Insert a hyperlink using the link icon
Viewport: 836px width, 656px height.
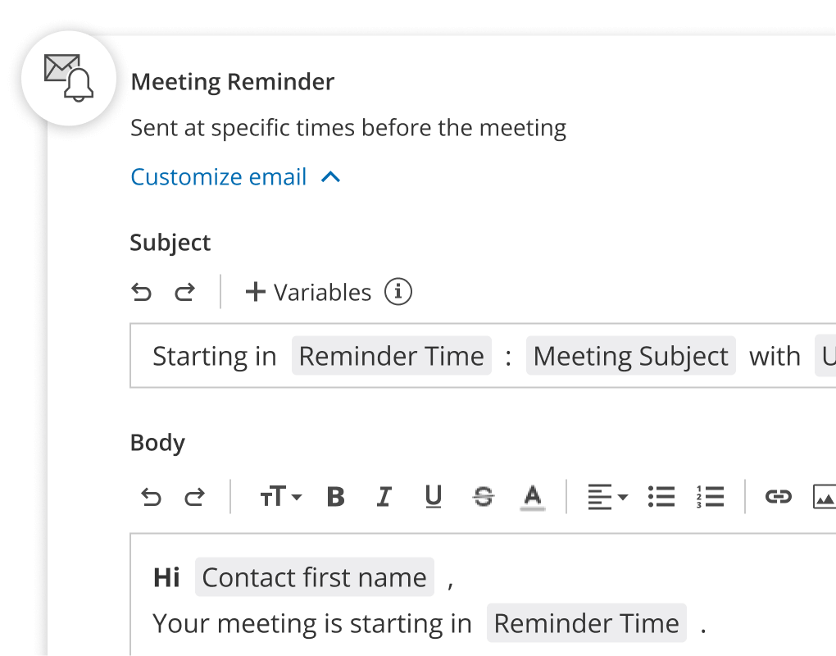[777, 496]
